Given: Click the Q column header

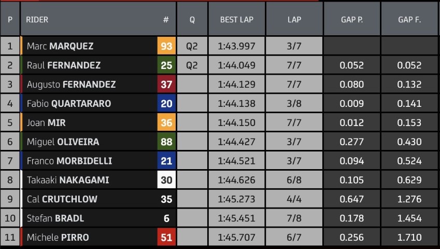Looking at the screenshot, I should point(192,19).
